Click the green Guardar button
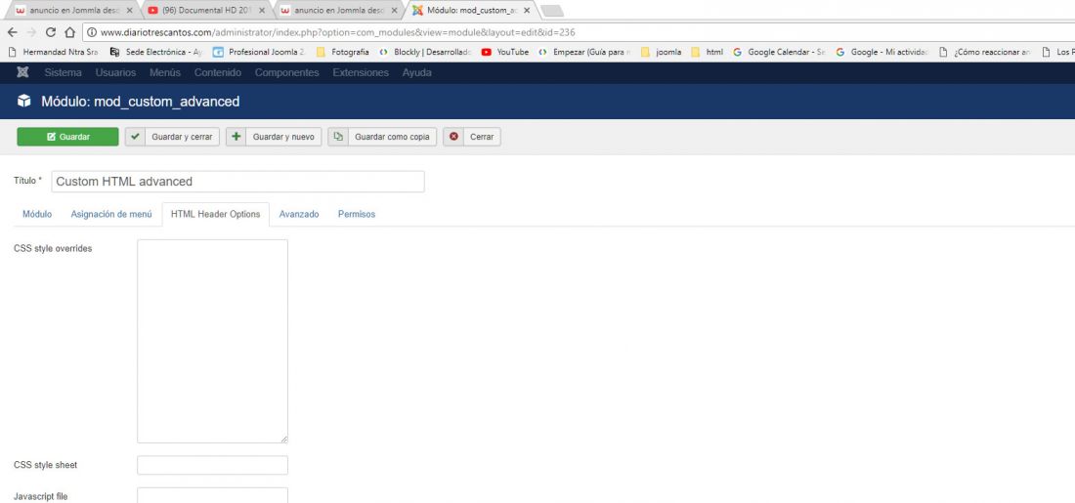Viewport: 1075px width, 503px height. click(67, 137)
